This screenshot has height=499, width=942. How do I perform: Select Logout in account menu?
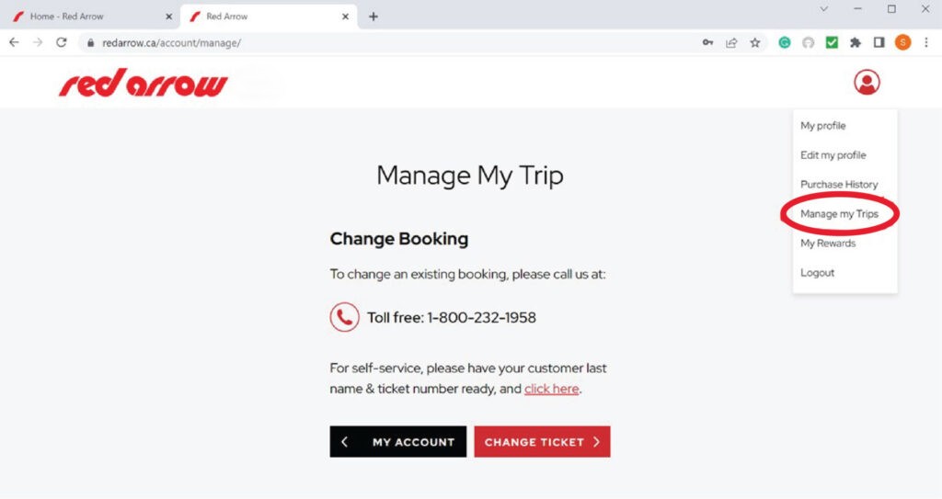point(818,273)
